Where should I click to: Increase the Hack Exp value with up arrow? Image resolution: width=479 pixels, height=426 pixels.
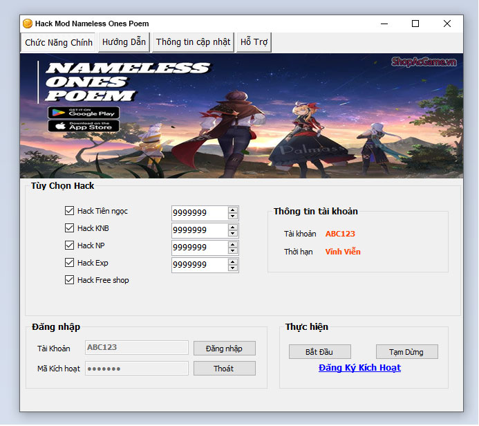tap(233, 262)
